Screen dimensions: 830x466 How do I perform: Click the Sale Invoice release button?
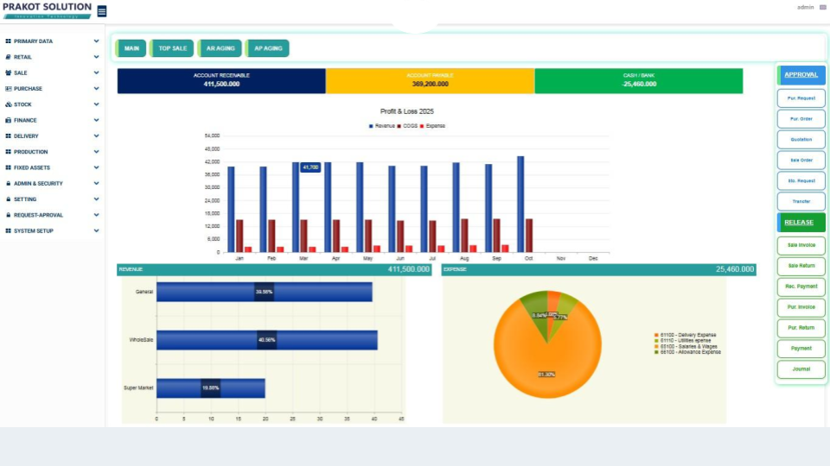point(801,246)
